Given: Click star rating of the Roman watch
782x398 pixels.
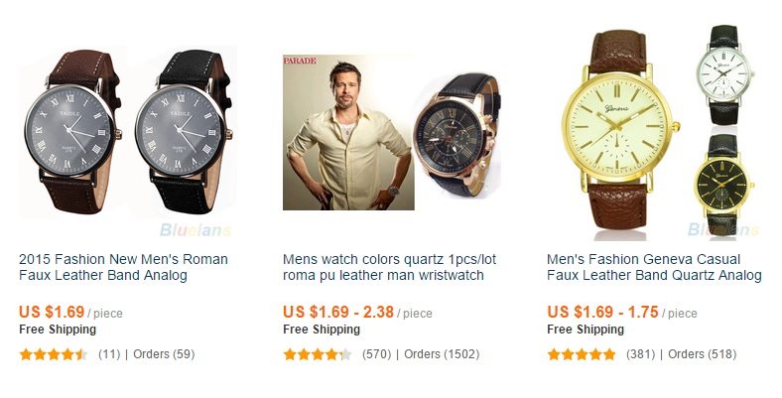Looking at the screenshot, I should 54,354.
